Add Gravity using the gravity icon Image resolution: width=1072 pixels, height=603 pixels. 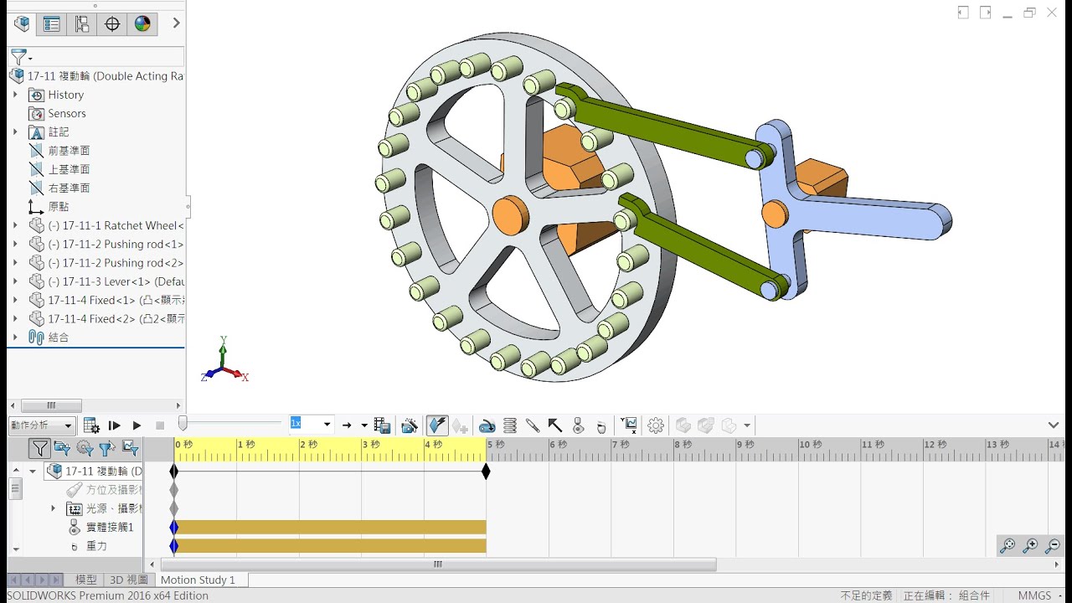click(x=600, y=426)
